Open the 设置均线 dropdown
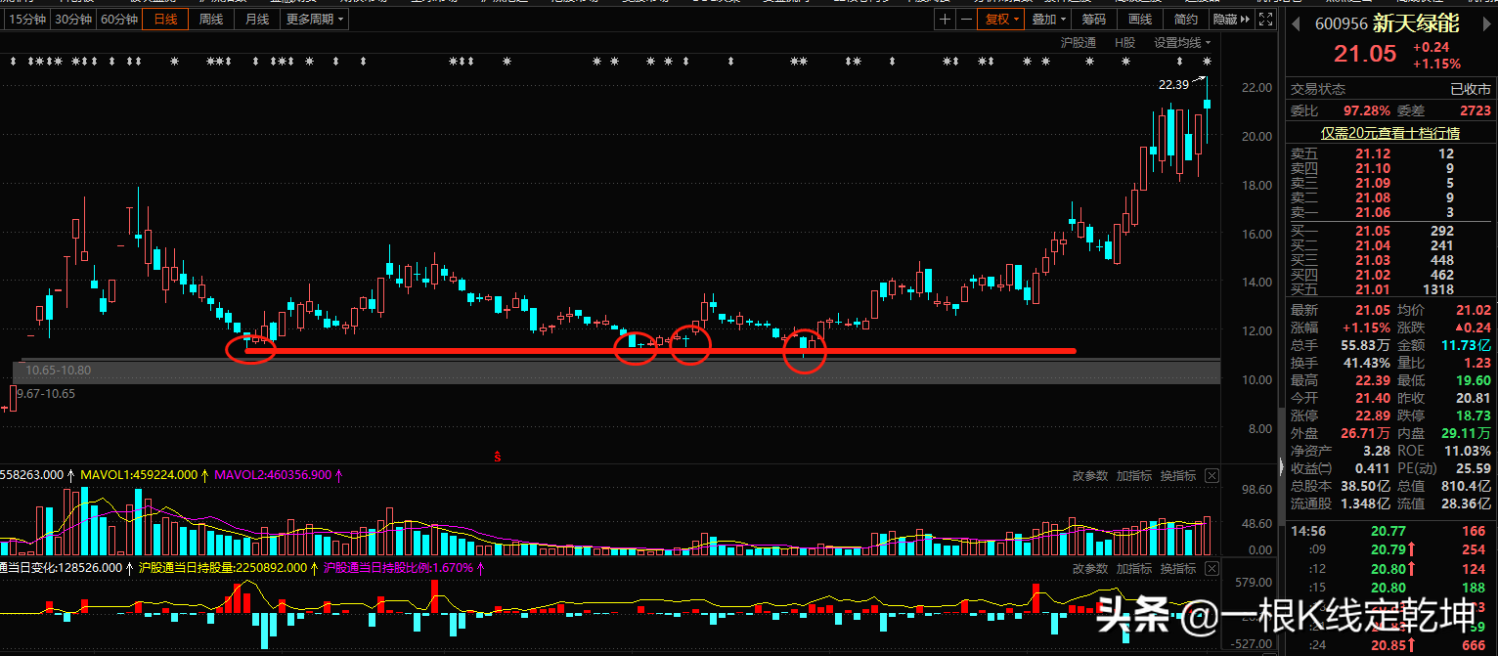The image size is (1498, 656). [x=1181, y=43]
